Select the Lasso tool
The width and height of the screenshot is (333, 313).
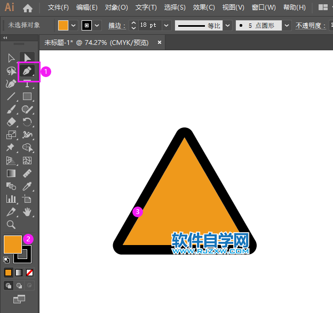tap(11, 71)
